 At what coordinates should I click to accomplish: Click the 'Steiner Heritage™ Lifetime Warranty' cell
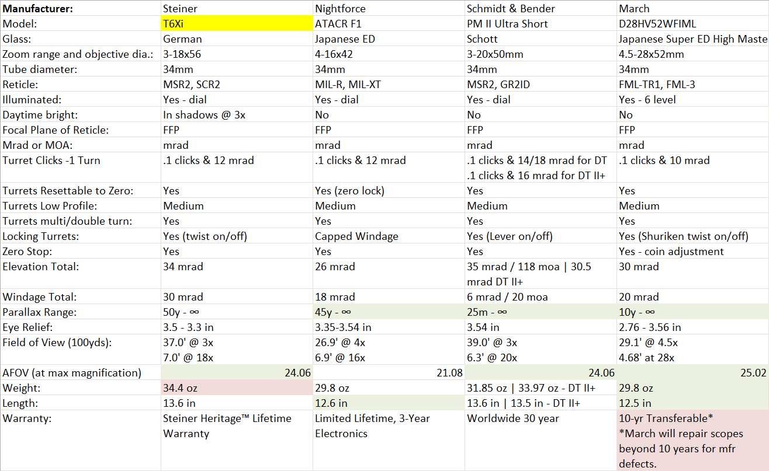tap(237, 441)
